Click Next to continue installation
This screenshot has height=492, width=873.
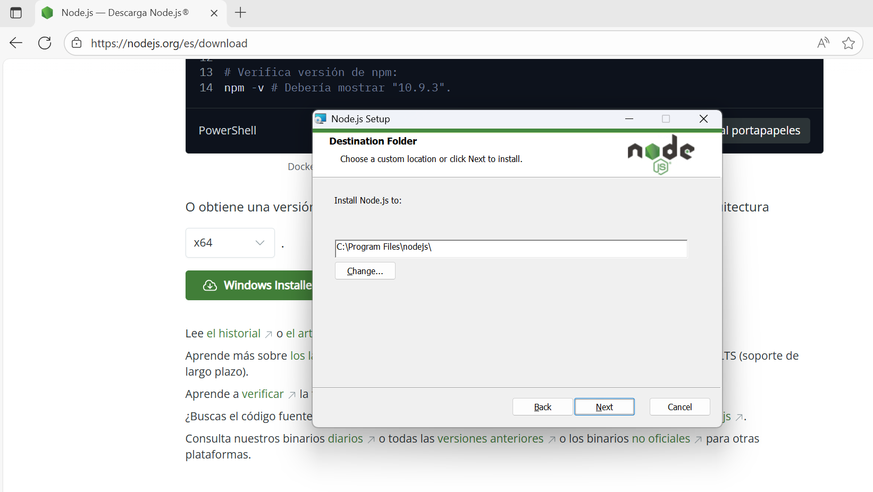click(x=604, y=406)
